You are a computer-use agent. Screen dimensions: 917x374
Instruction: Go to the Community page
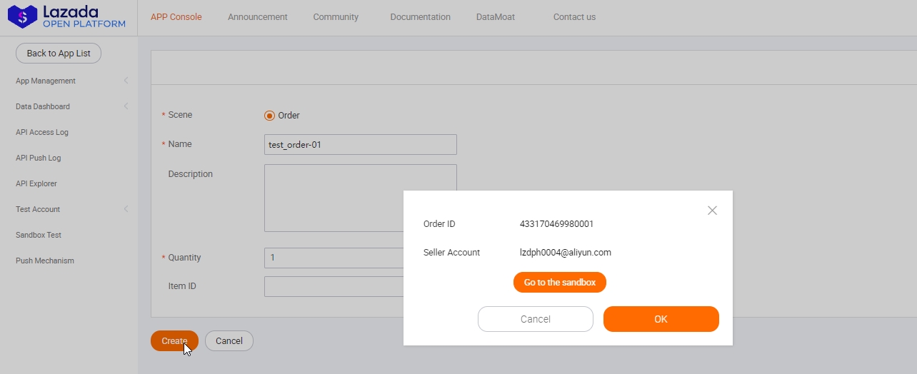[336, 17]
